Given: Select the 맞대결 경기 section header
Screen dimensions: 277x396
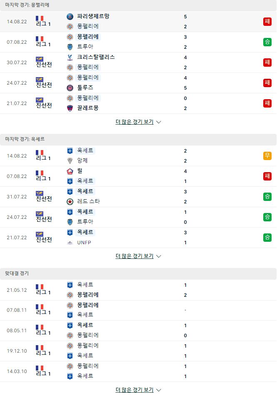Looking at the screenshot, I should click(138, 273).
